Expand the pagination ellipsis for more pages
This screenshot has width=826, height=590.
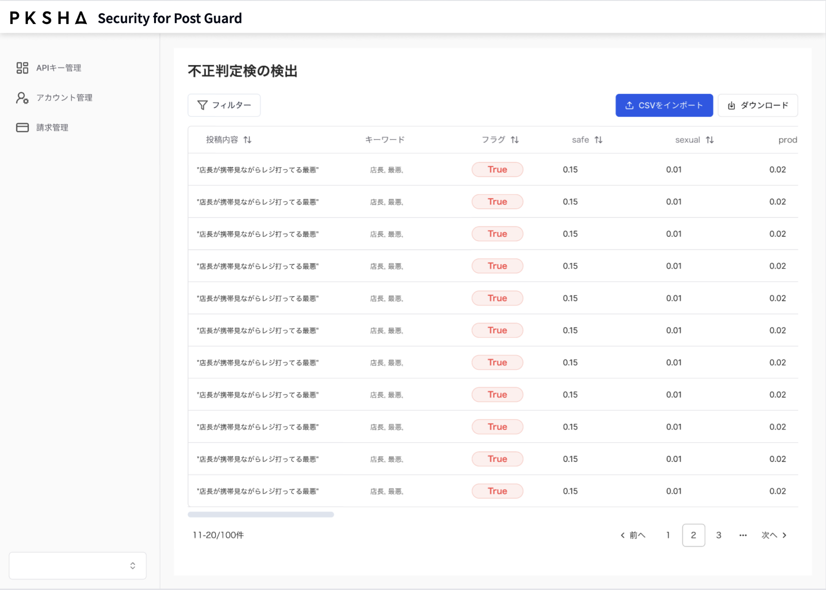[743, 535]
